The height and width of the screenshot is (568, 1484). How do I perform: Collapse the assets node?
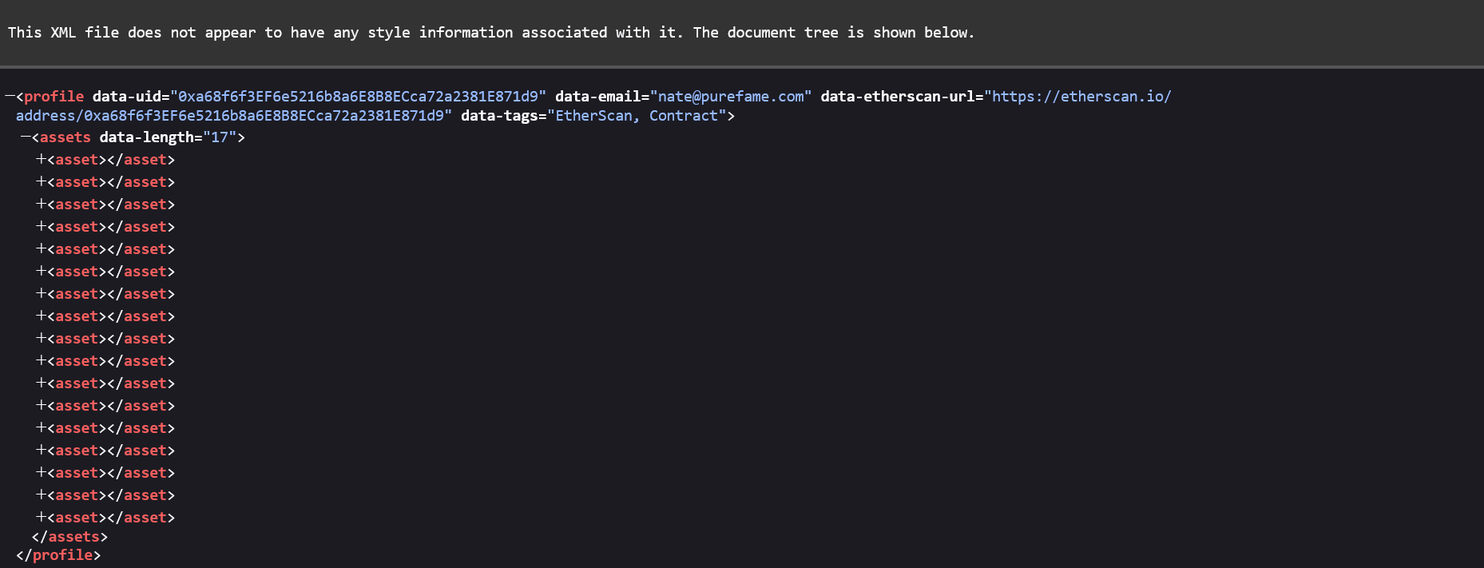(26, 137)
